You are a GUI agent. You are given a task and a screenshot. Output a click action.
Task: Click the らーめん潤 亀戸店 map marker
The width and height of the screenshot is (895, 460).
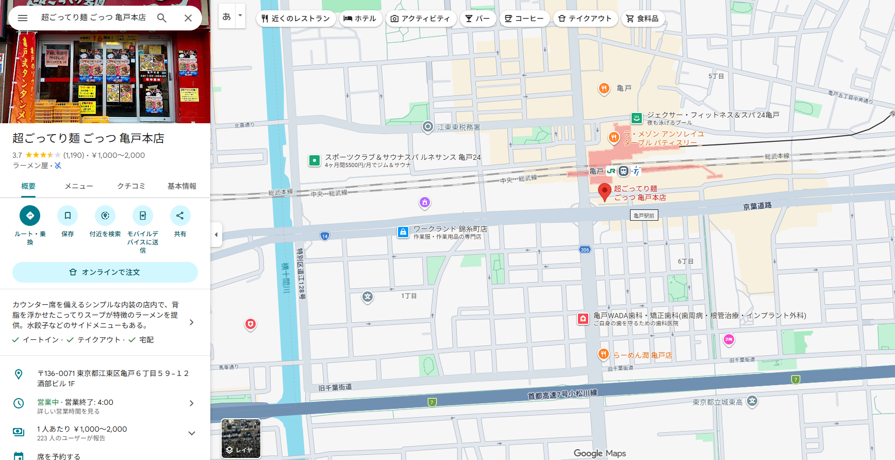coord(604,354)
